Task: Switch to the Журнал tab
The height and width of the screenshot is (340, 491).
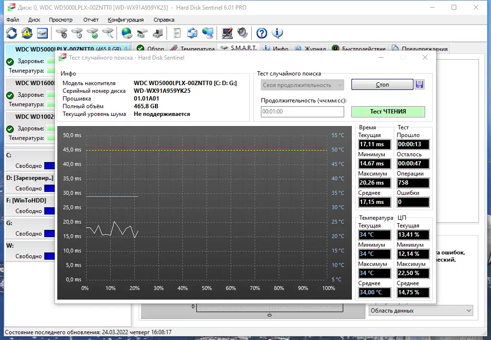Action: 310,49
